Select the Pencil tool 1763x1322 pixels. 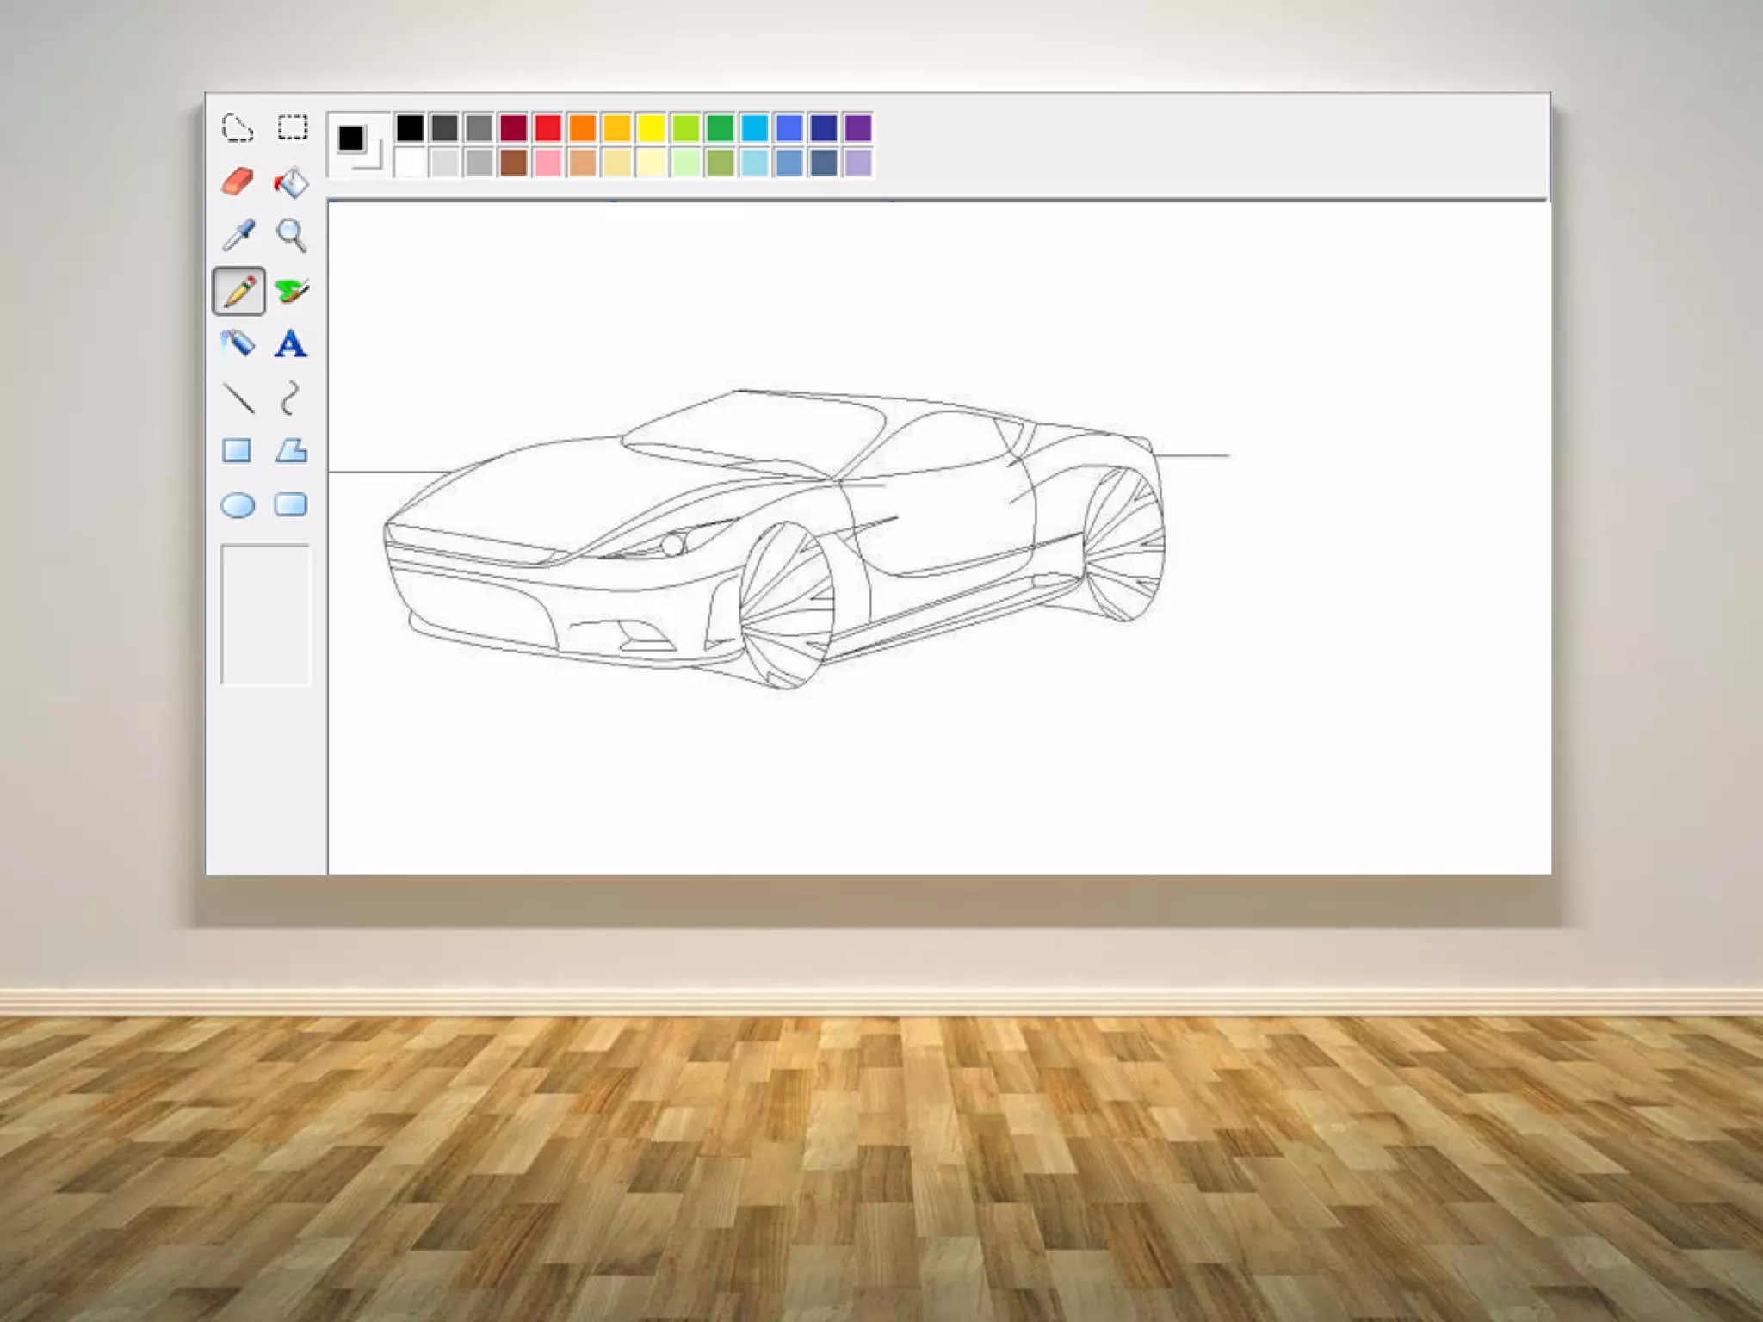pyautogui.click(x=238, y=291)
